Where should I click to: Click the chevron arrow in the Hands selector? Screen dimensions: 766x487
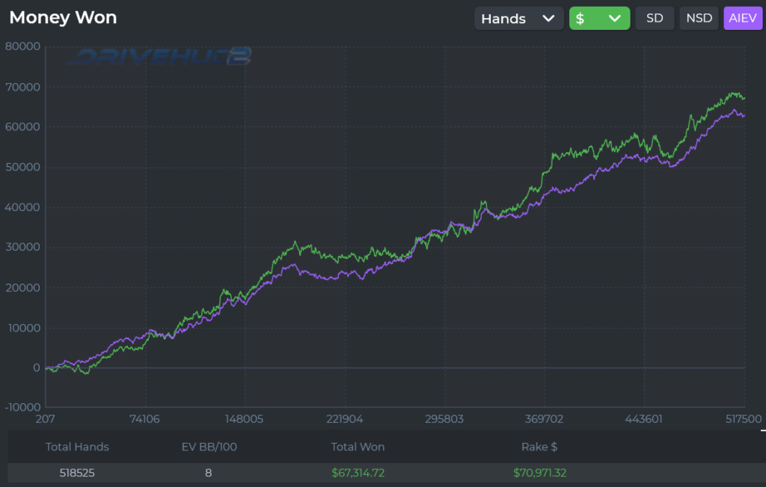click(548, 19)
